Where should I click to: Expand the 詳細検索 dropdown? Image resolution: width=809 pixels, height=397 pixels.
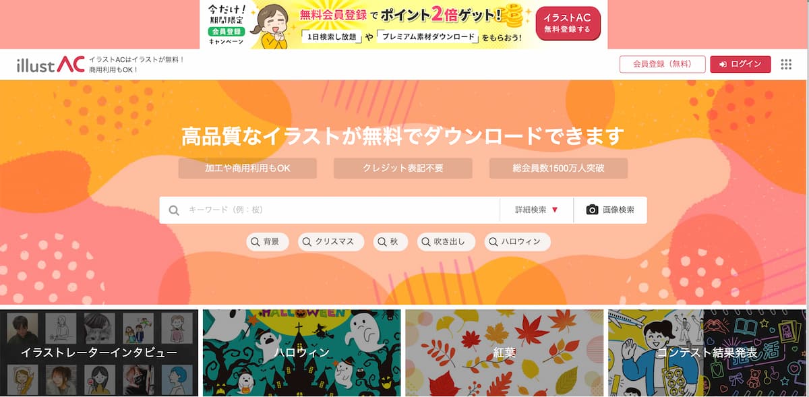[537, 210]
